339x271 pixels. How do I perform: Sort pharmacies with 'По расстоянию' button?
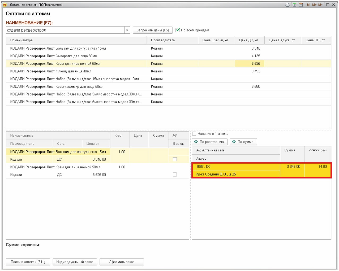pyautogui.click(x=209, y=142)
